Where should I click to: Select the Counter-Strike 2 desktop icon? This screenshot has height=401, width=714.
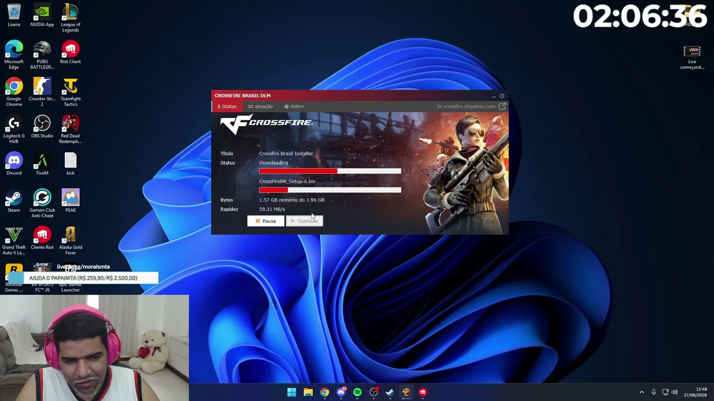tap(42, 92)
